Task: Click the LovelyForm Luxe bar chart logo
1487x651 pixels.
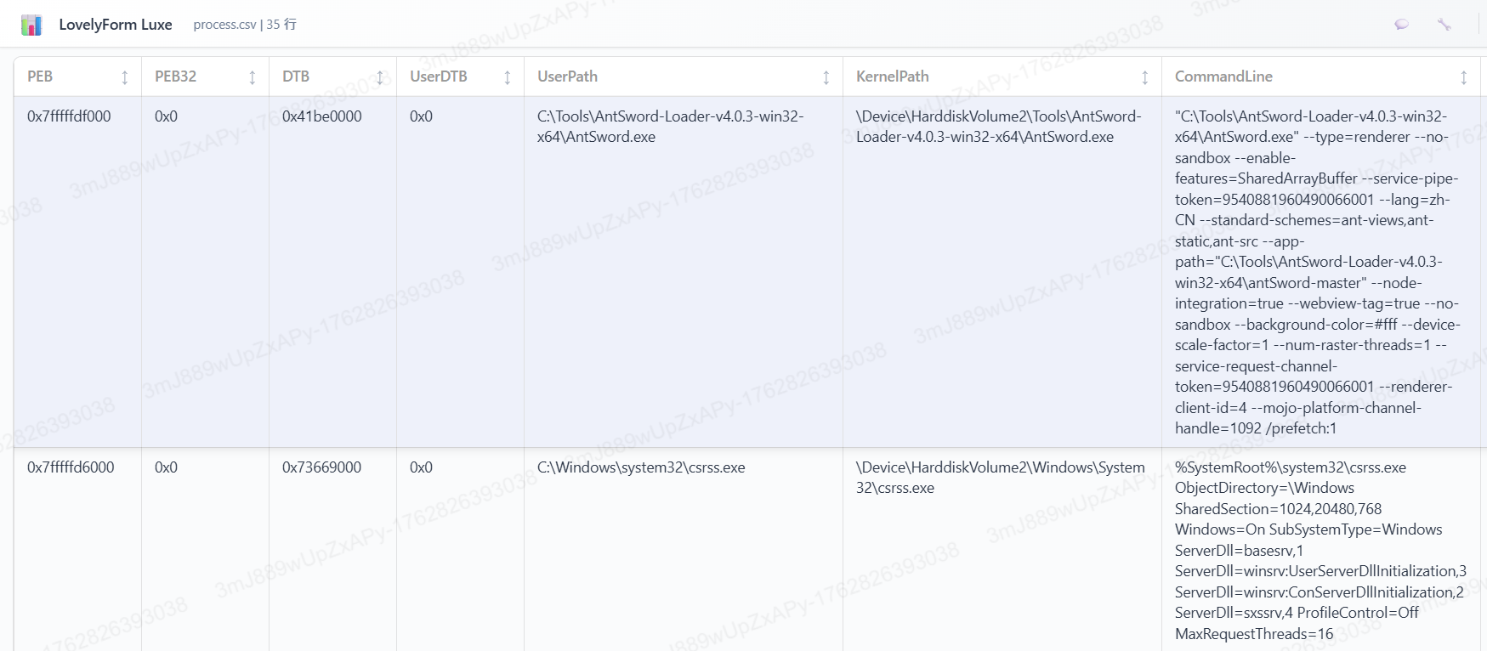Action: point(31,25)
